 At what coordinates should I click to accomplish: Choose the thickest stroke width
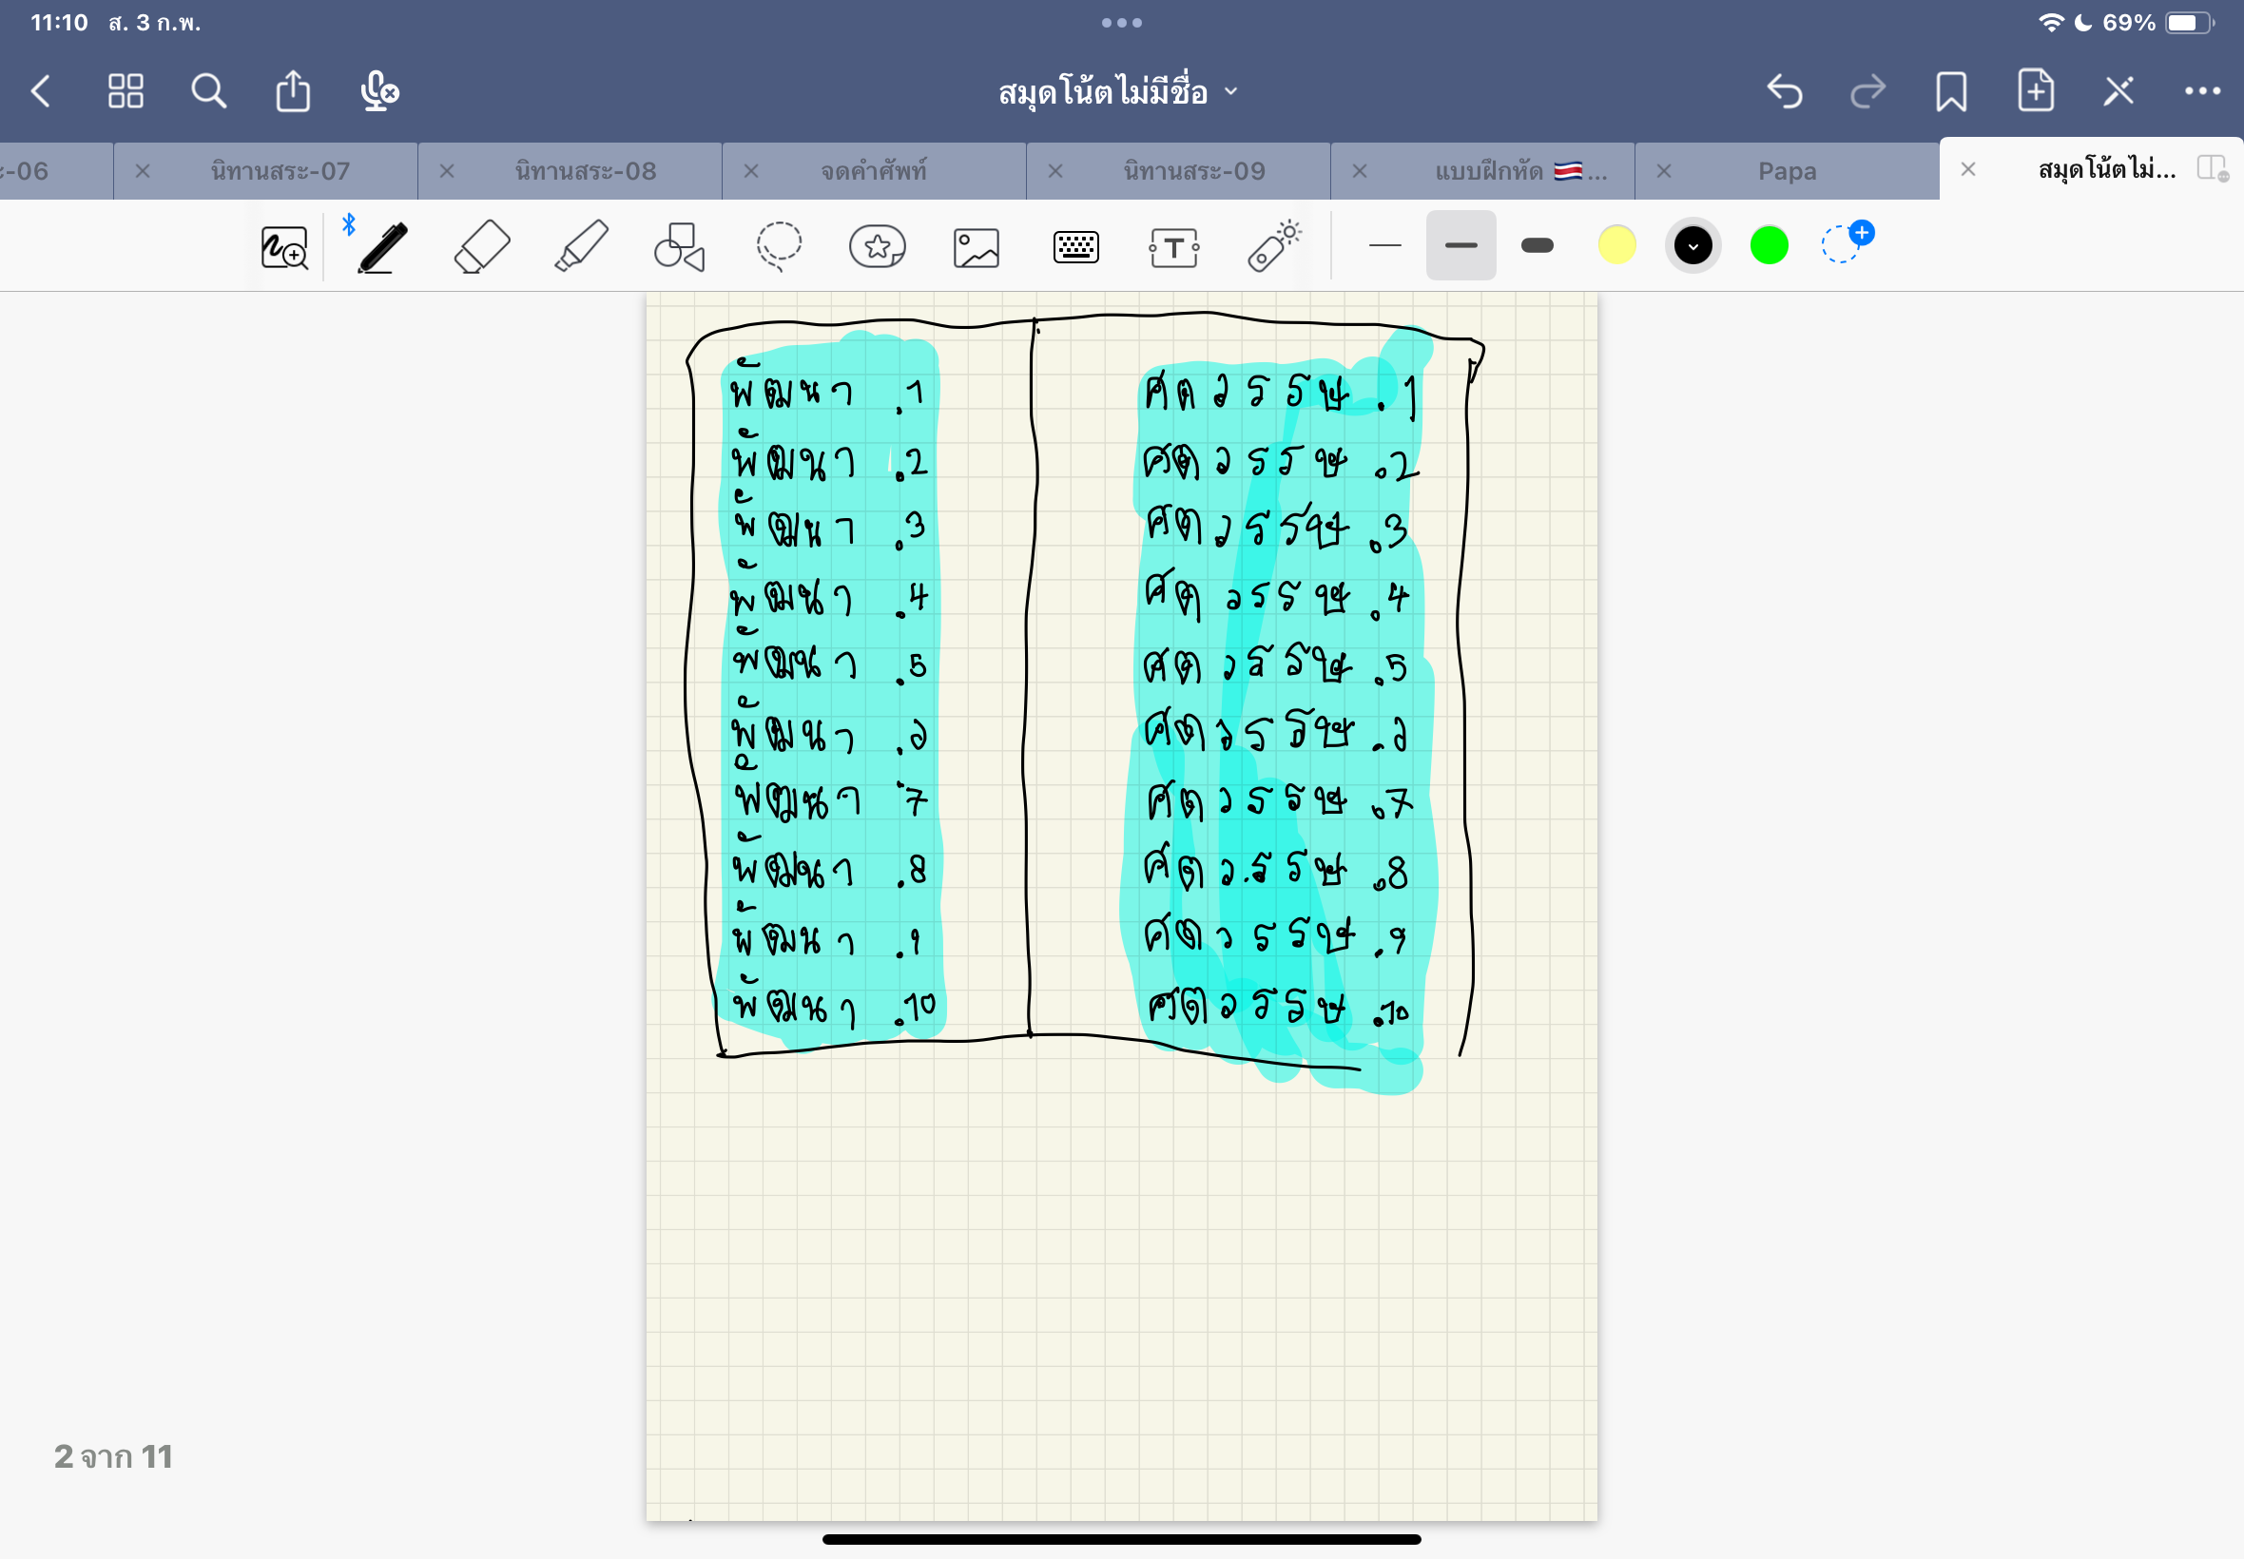pos(1537,245)
